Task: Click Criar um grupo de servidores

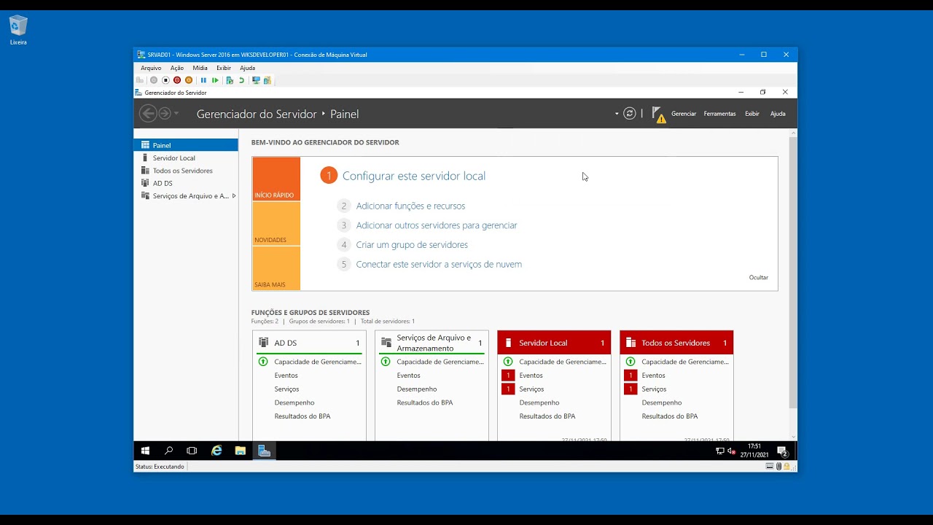Action: tap(412, 245)
